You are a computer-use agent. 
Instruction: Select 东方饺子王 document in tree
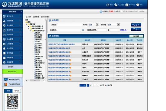pyautogui.click(x=39, y=76)
